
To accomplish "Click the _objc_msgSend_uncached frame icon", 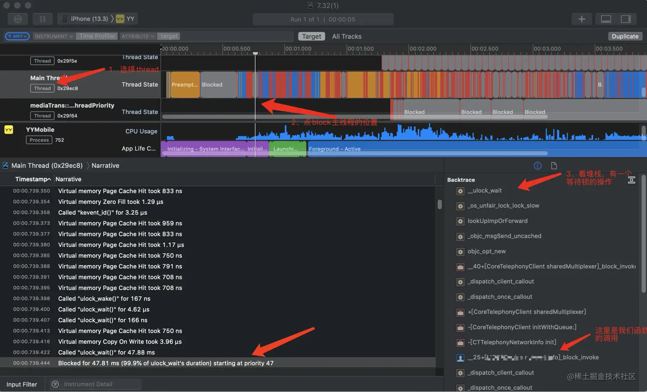I will [460, 236].
